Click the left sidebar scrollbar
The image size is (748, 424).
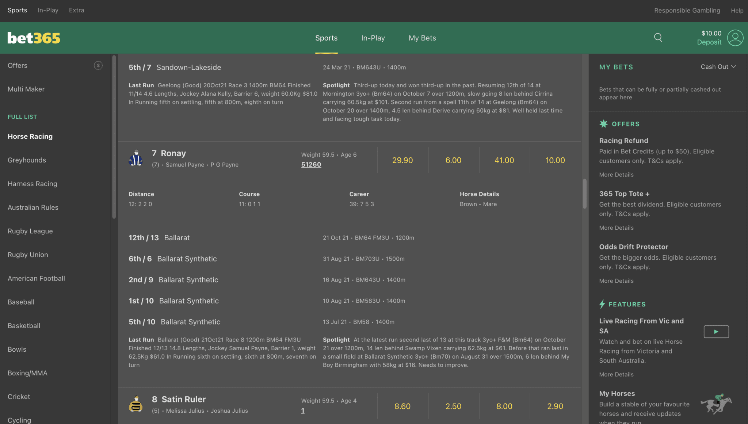coord(114,137)
